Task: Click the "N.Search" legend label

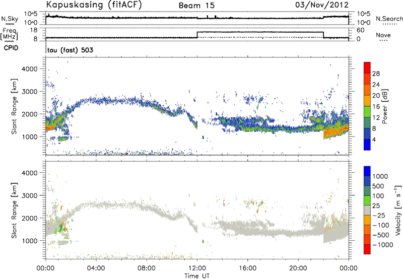Action: click(389, 19)
